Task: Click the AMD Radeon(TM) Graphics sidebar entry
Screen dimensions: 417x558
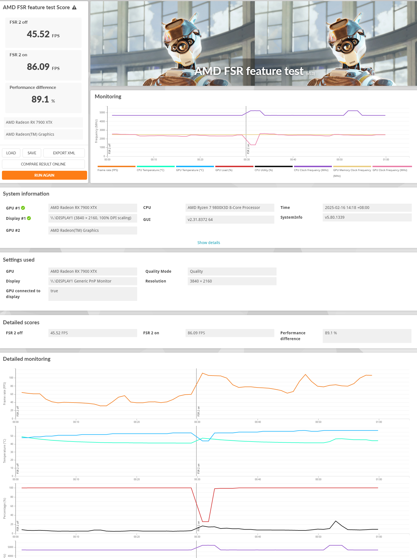Action: [x=43, y=134]
